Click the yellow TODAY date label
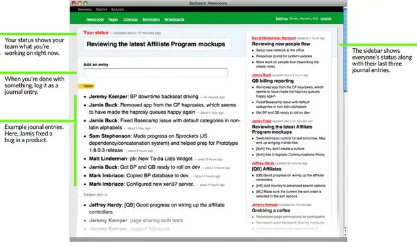The height and width of the screenshot is (242, 417). (x=86, y=86)
